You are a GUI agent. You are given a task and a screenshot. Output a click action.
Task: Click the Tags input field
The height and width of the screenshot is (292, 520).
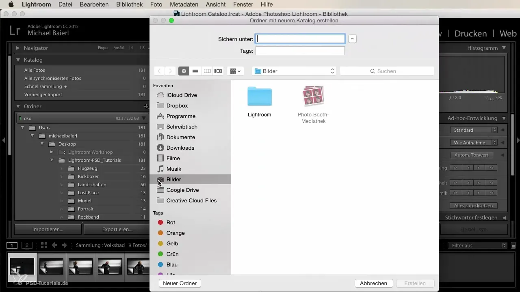(x=300, y=51)
